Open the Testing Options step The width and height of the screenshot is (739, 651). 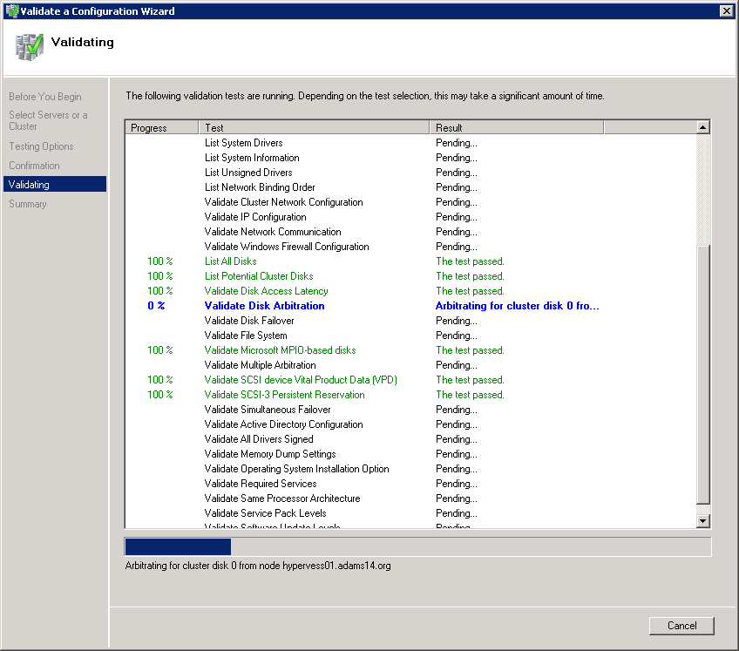42,146
